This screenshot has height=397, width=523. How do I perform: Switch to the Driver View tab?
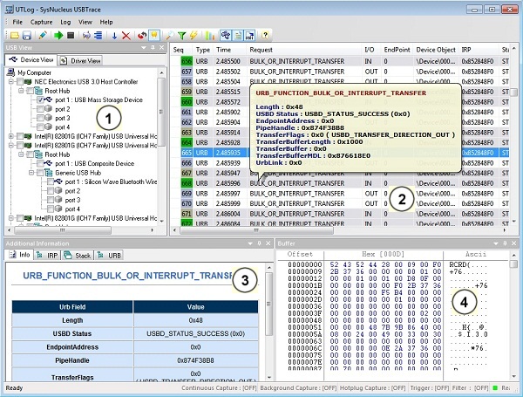[82, 61]
